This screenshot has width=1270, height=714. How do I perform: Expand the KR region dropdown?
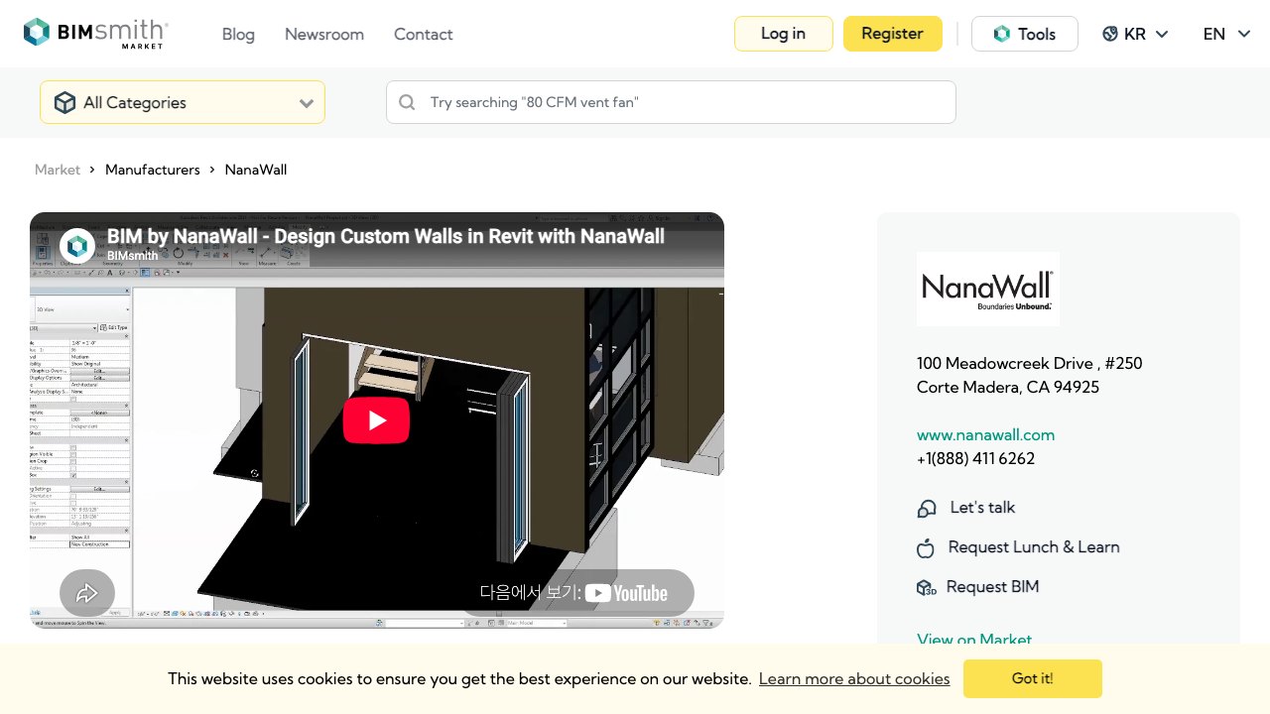tap(1136, 34)
